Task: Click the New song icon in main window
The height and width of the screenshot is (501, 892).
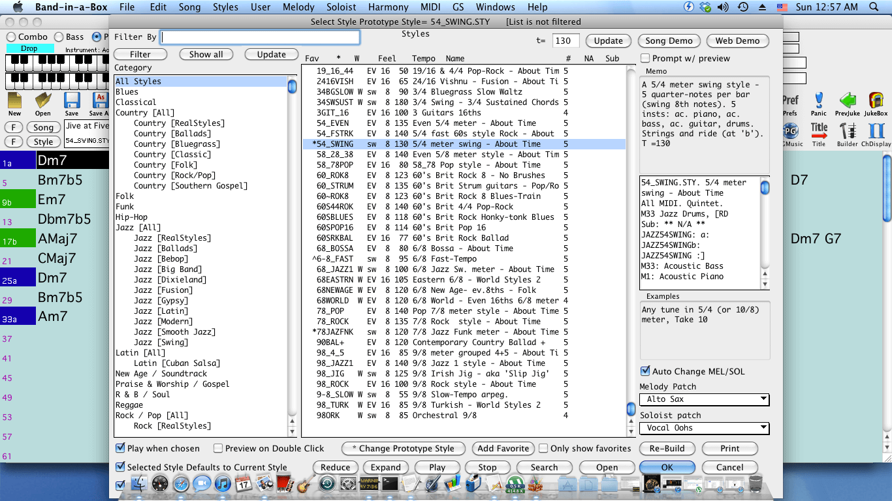Action: pos(14,101)
